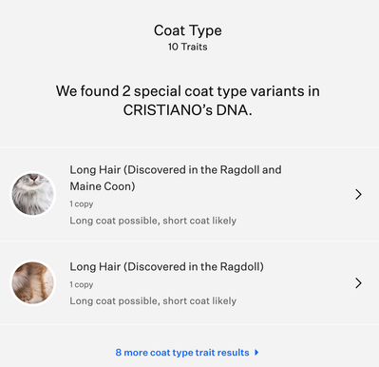The image size is (379, 367).
Task: Select 'Long Hair (Discovered in the Ragdoll and' title line
Action: pyautogui.click(x=176, y=170)
